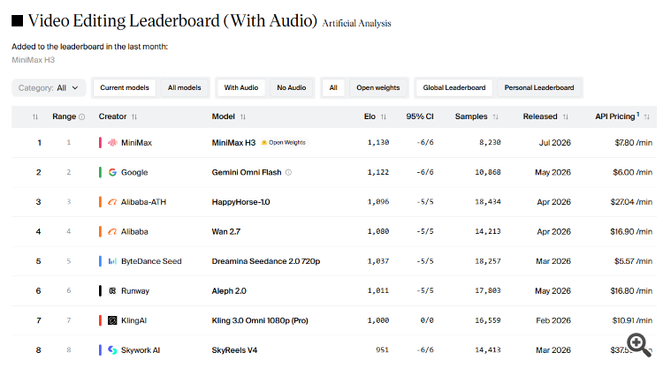
Task: Open the HappyHorse-1.0 model row
Action: pyautogui.click(x=334, y=202)
